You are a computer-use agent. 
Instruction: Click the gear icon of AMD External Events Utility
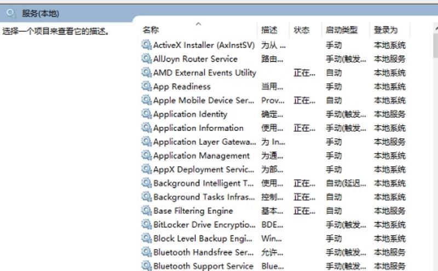point(146,73)
